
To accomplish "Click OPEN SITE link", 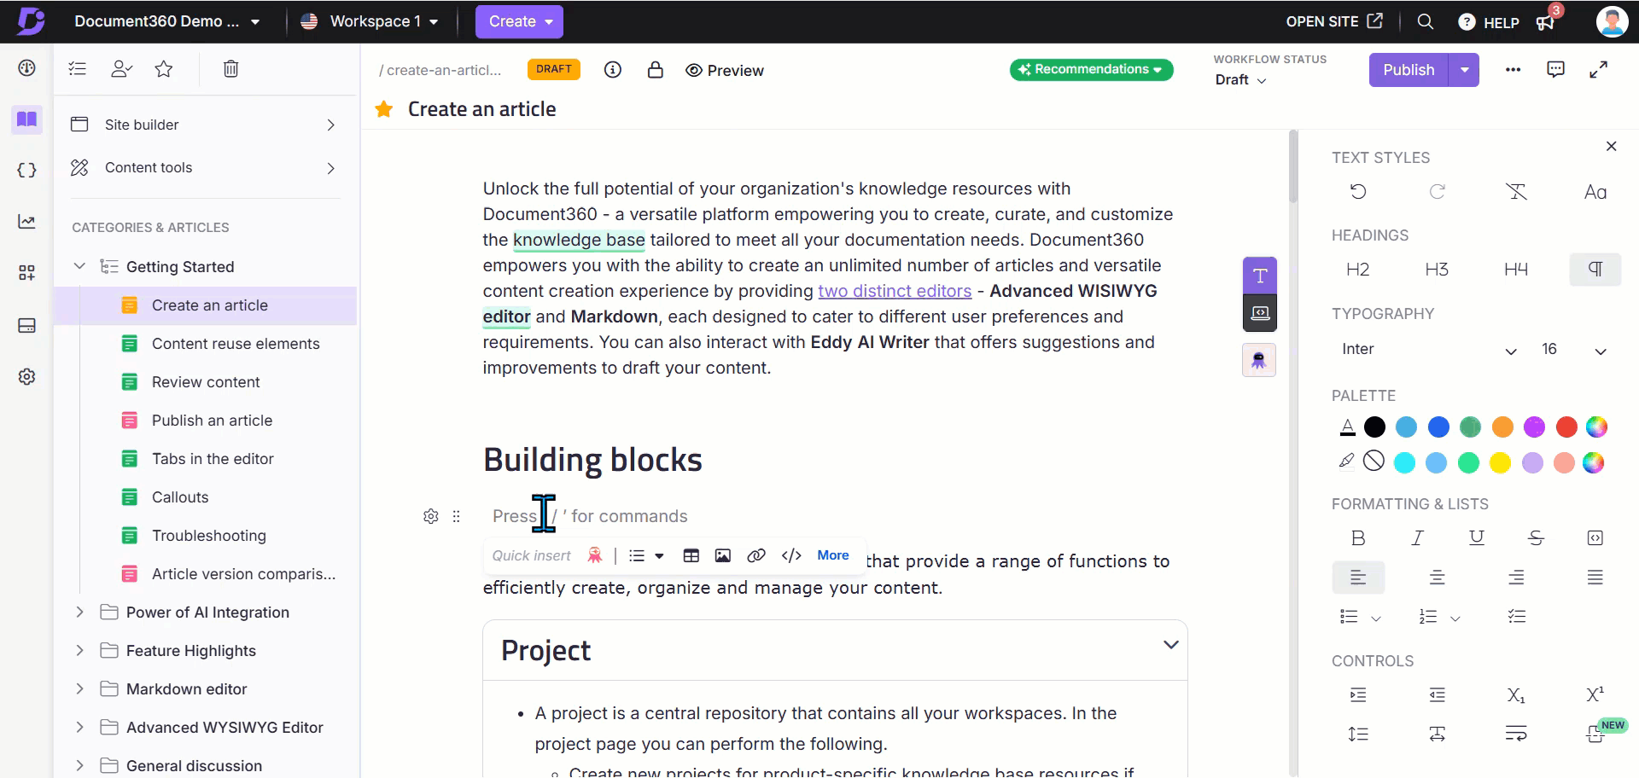I will click(x=1334, y=21).
